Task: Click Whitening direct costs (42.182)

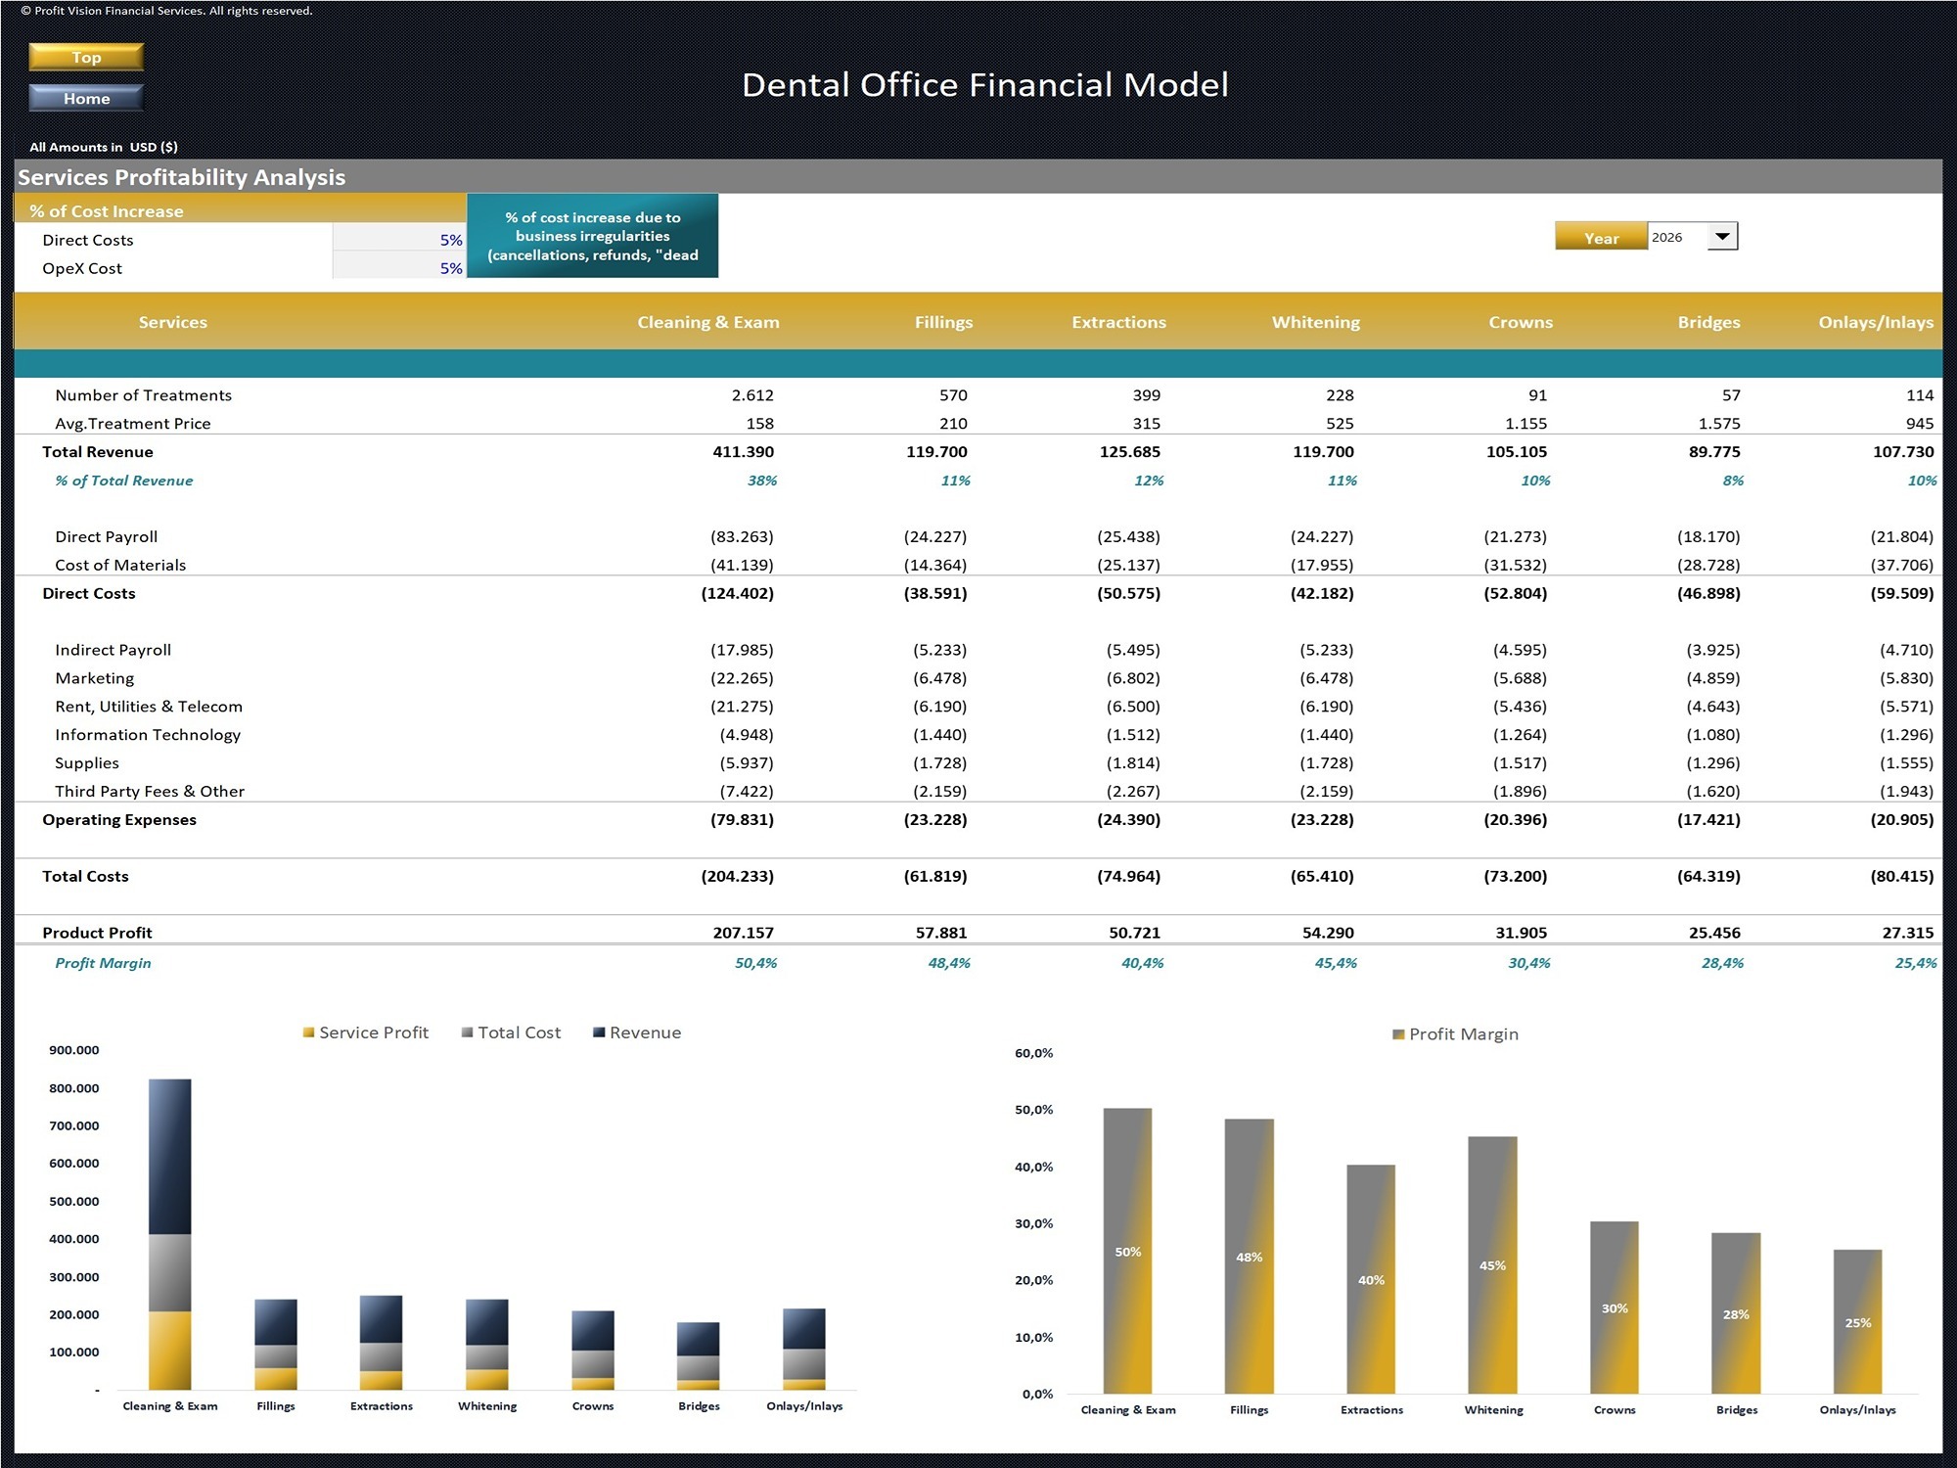Action: click(1321, 593)
